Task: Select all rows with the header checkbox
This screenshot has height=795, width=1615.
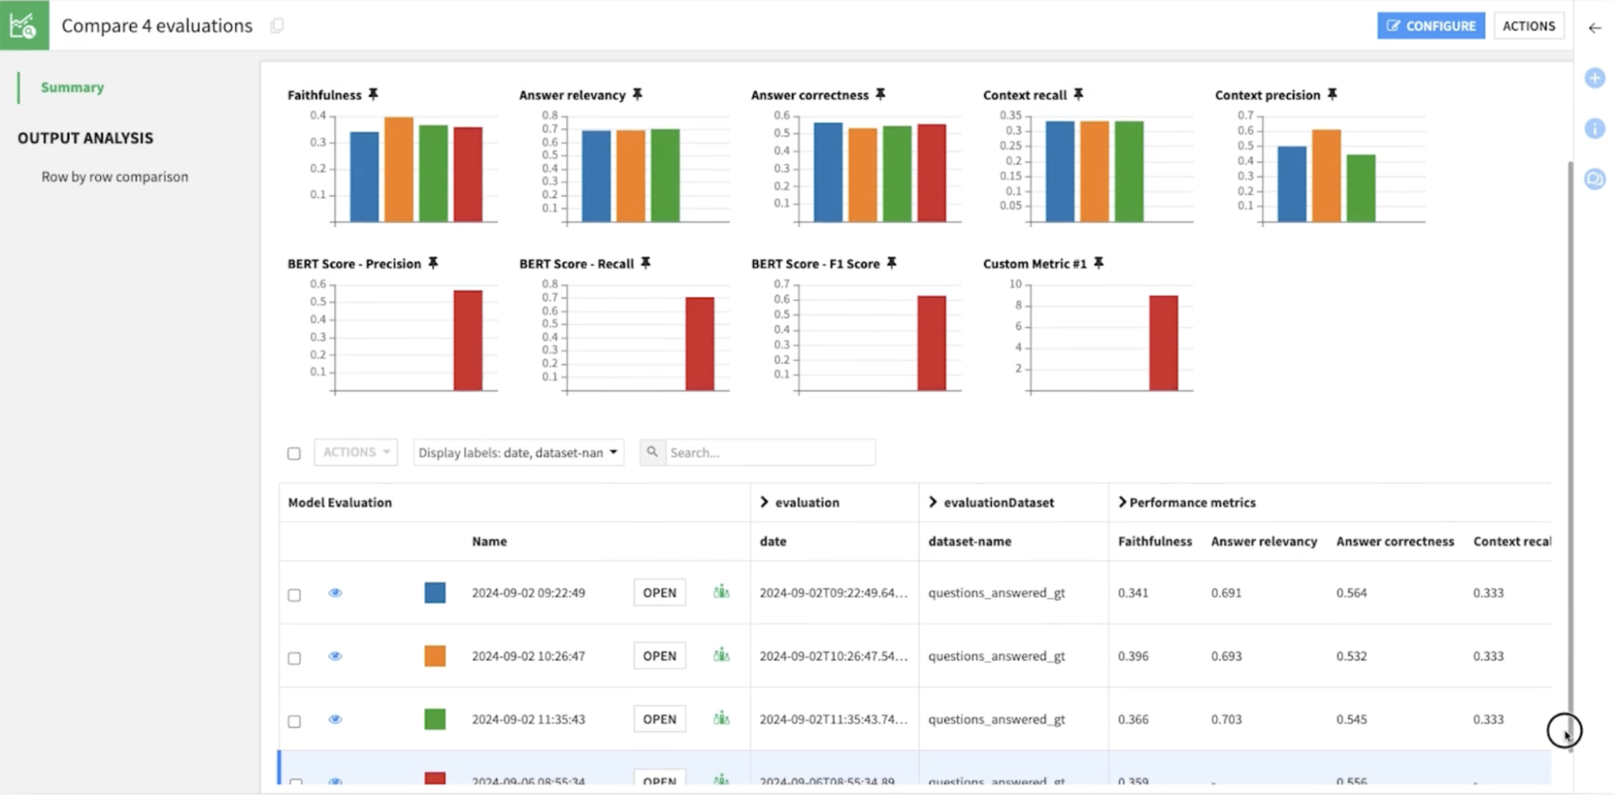Action: click(294, 453)
